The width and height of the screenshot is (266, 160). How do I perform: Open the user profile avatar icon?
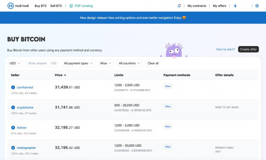pos(235,6)
